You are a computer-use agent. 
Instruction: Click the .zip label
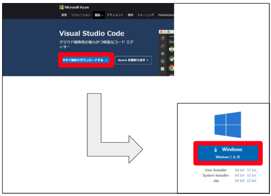pyautogui.click(x=216, y=181)
